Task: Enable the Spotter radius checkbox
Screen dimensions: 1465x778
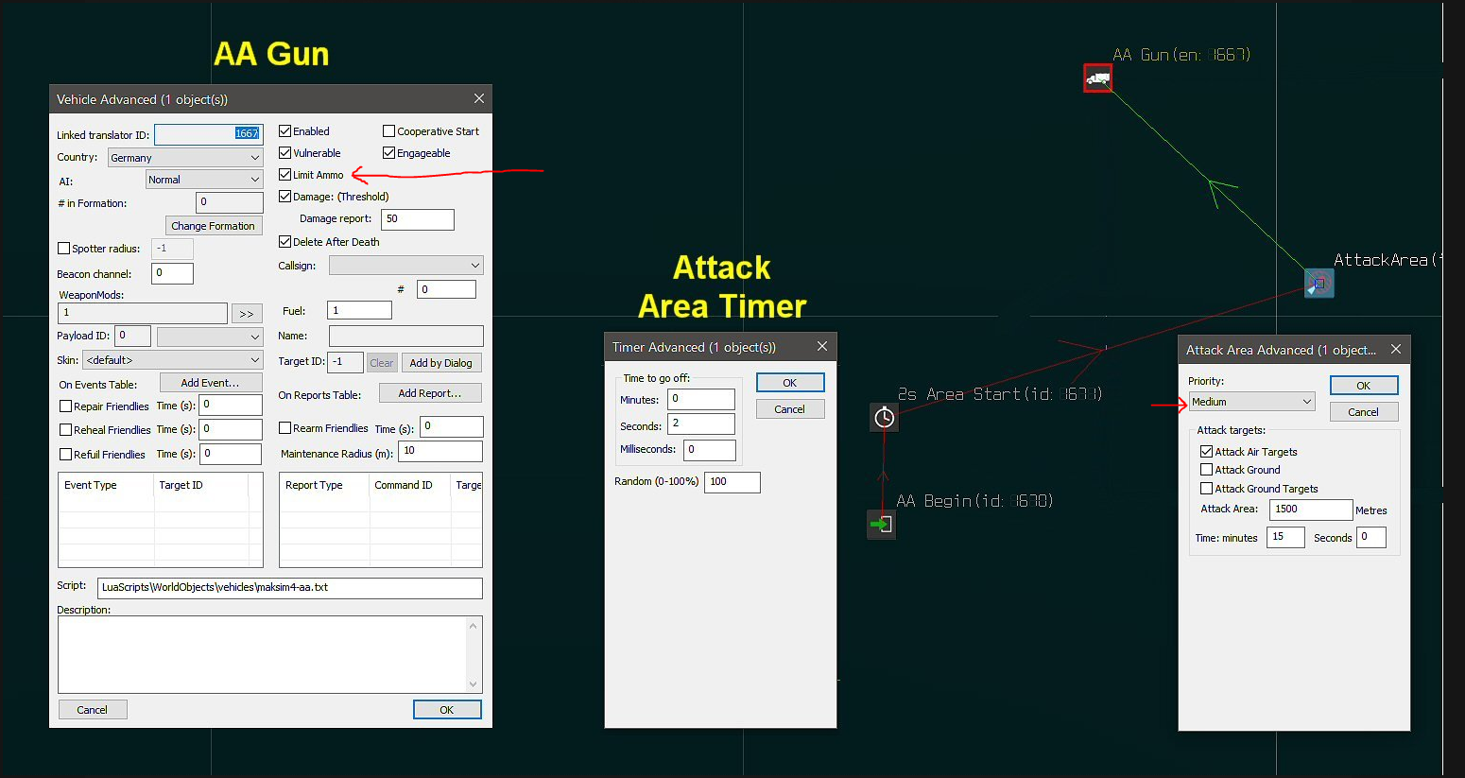Action: coord(64,249)
